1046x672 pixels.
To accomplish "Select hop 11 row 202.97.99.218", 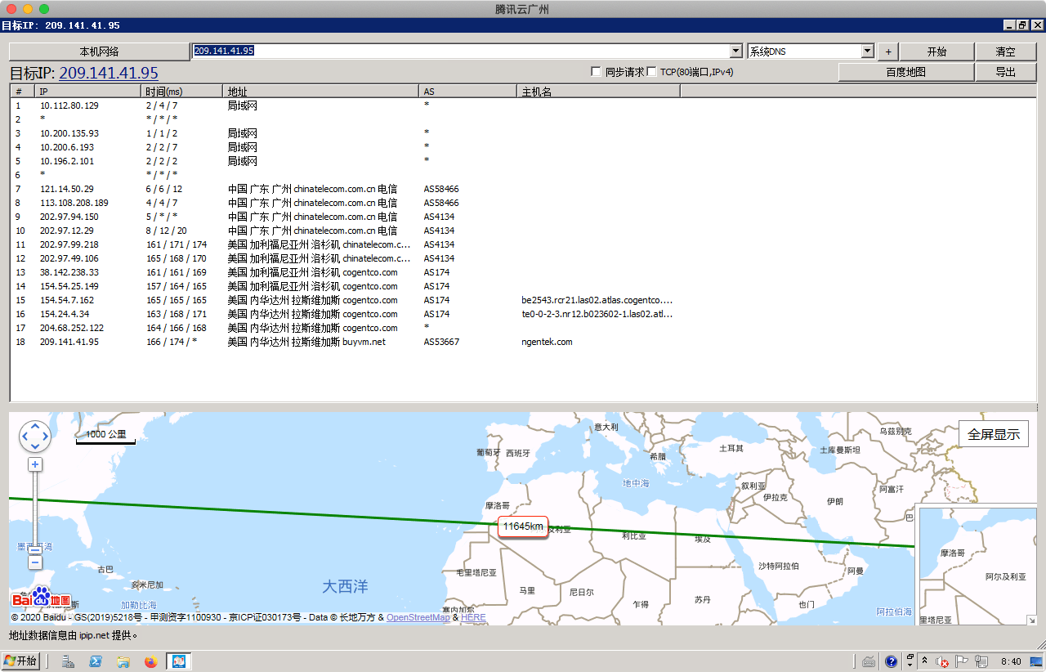I will (x=523, y=244).
